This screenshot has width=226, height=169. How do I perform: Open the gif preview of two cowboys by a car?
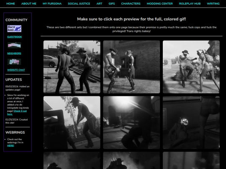click(x=72, y=67)
